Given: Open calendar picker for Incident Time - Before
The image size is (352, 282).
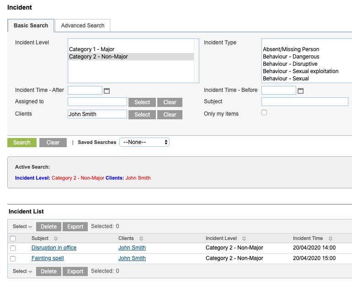Looking at the screenshot, I should click(x=300, y=90).
